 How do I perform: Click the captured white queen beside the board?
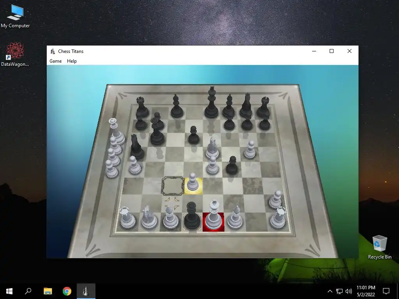point(117,132)
